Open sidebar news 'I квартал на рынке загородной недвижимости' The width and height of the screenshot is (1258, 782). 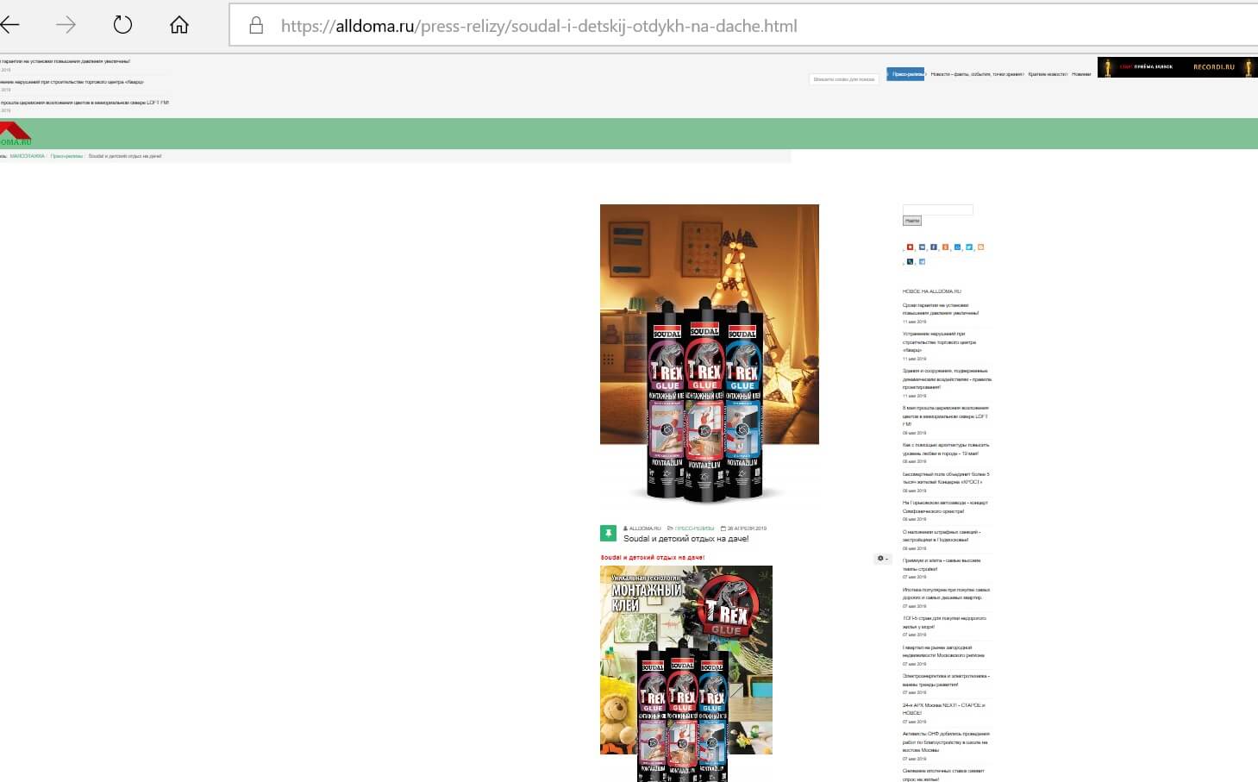(x=943, y=651)
